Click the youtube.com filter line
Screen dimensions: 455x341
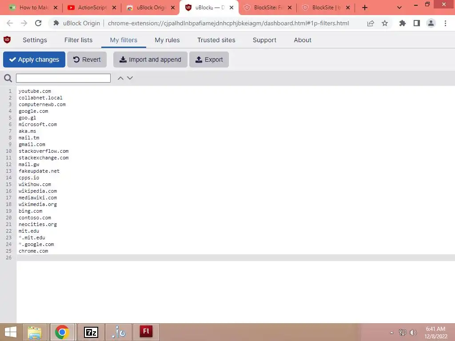[x=35, y=91]
